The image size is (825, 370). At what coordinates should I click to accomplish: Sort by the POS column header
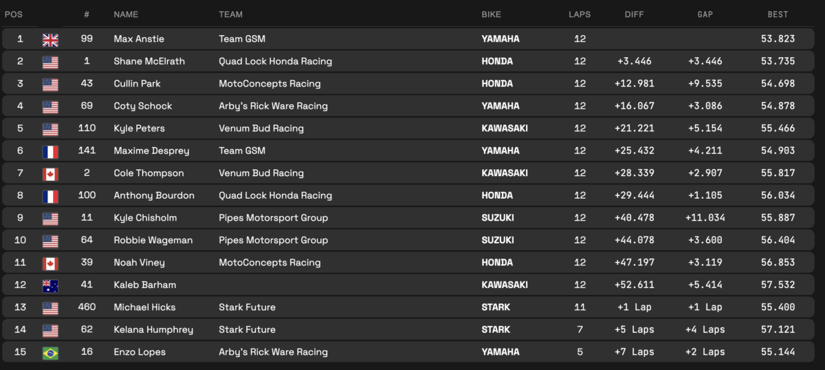(x=14, y=14)
